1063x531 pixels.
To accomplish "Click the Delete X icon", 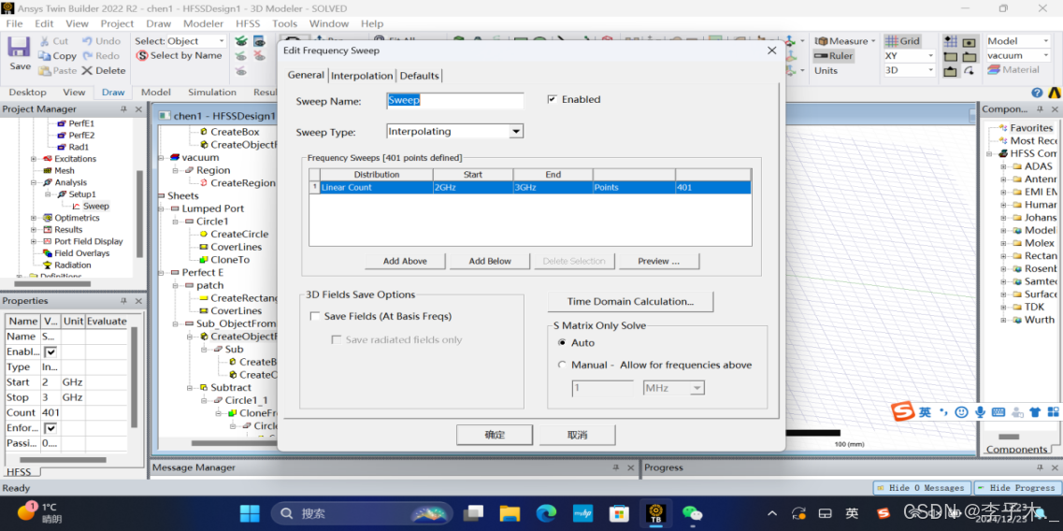I will click(87, 70).
